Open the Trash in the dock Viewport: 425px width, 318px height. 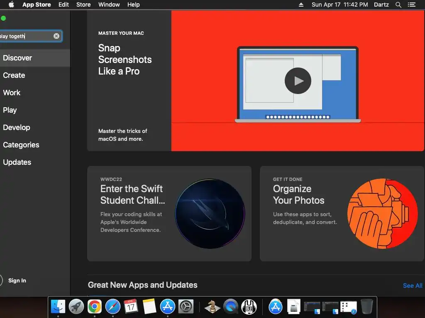point(367,307)
